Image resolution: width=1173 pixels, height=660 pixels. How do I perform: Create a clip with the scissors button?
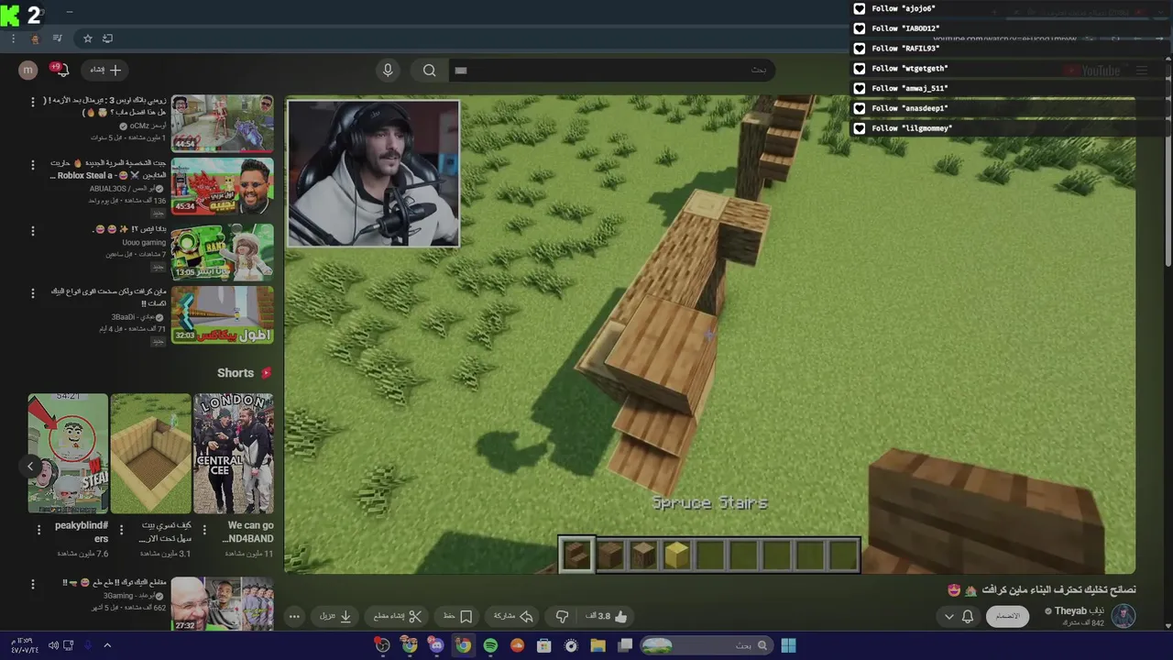pos(398,617)
